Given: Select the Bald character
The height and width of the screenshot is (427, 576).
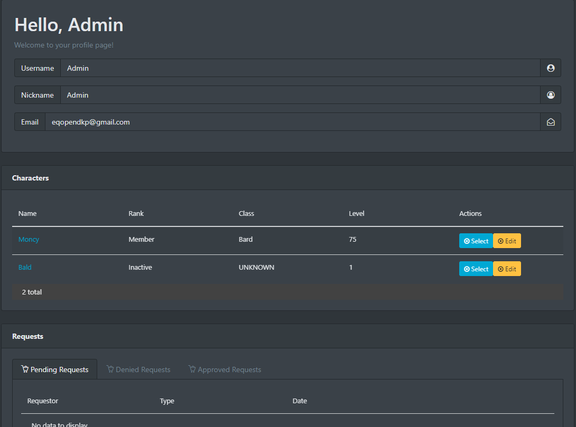Looking at the screenshot, I should [476, 269].
